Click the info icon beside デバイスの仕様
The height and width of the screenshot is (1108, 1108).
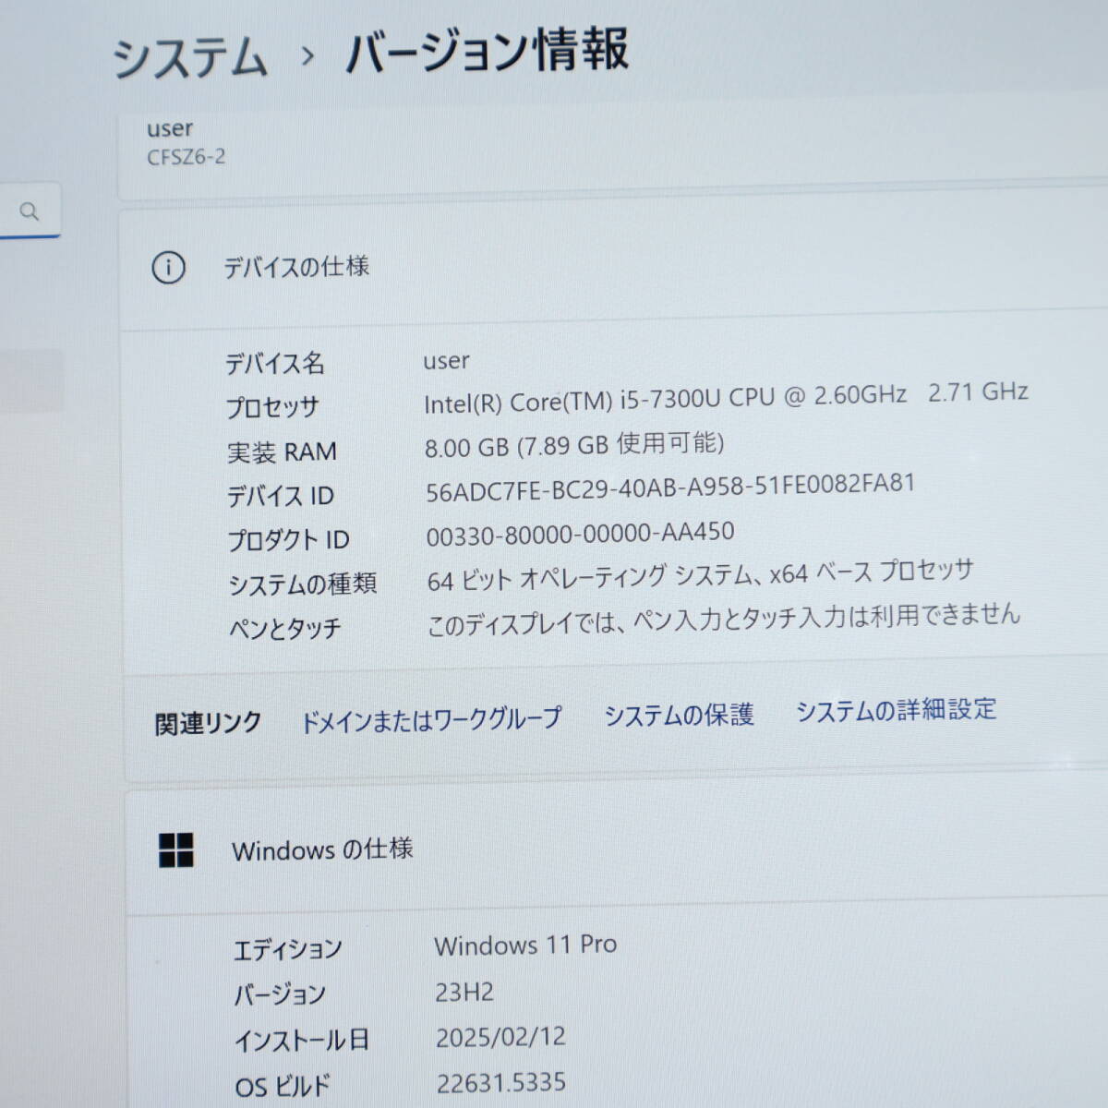tap(168, 269)
